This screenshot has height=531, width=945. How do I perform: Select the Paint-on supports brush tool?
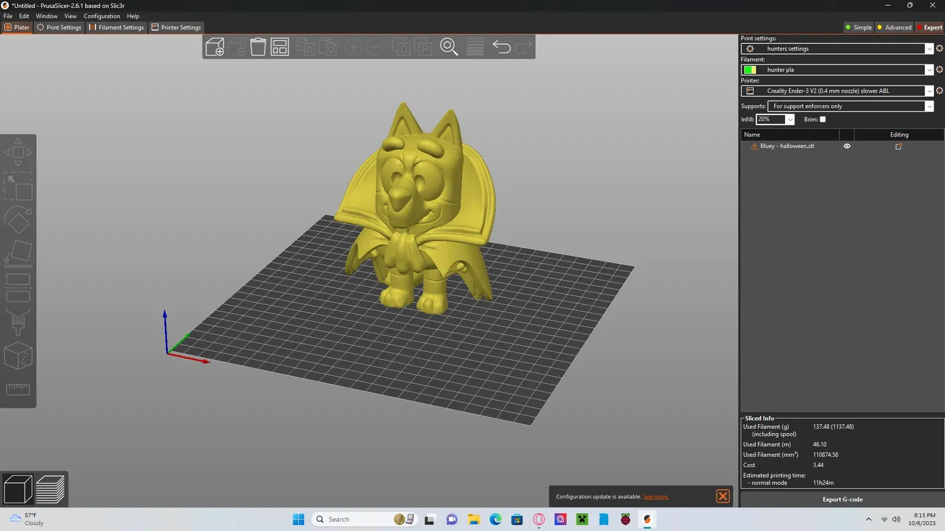(18, 322)
